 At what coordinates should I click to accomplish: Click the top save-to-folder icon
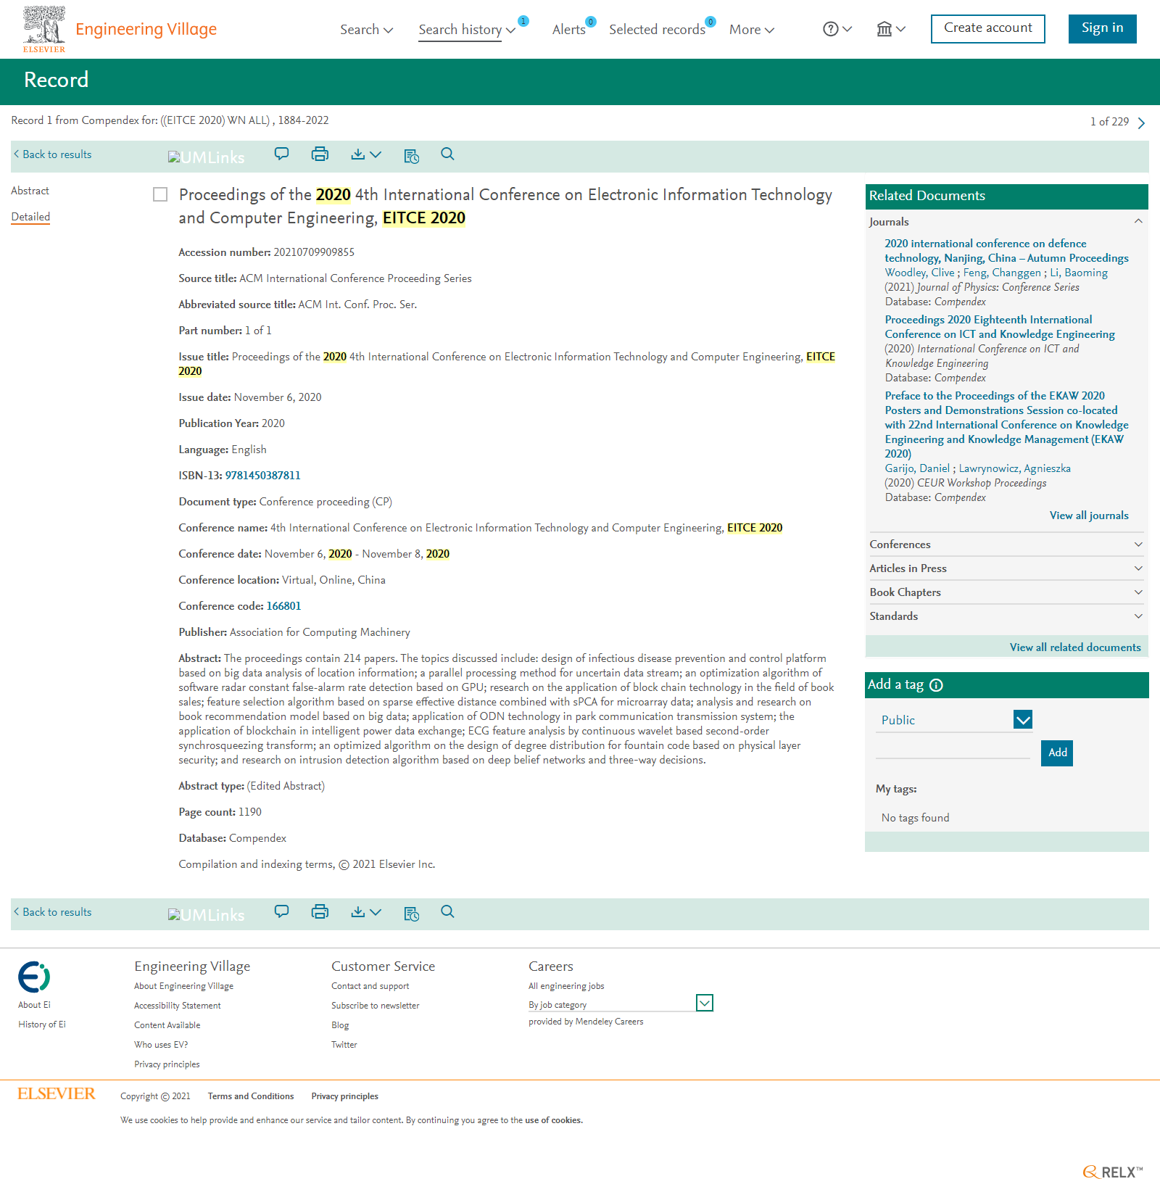(x=411, y=155)
